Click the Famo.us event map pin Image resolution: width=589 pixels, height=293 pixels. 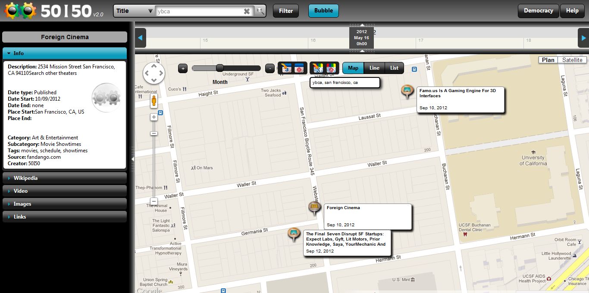(x=407, y=92)
